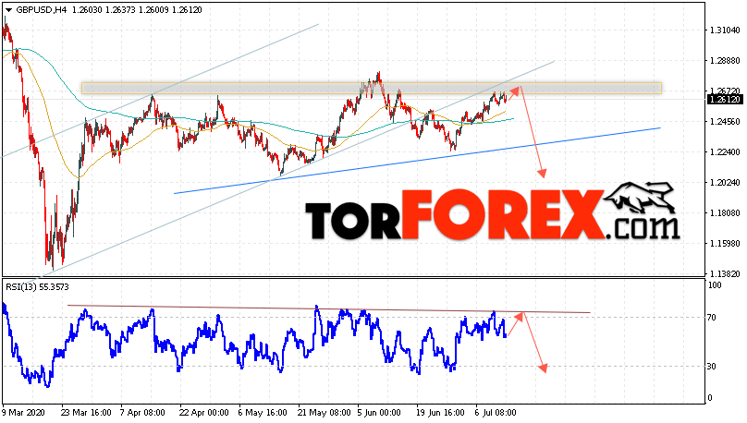
Task: Select the brown RSI resistance trendline
Action: click(x=329, y=309)
